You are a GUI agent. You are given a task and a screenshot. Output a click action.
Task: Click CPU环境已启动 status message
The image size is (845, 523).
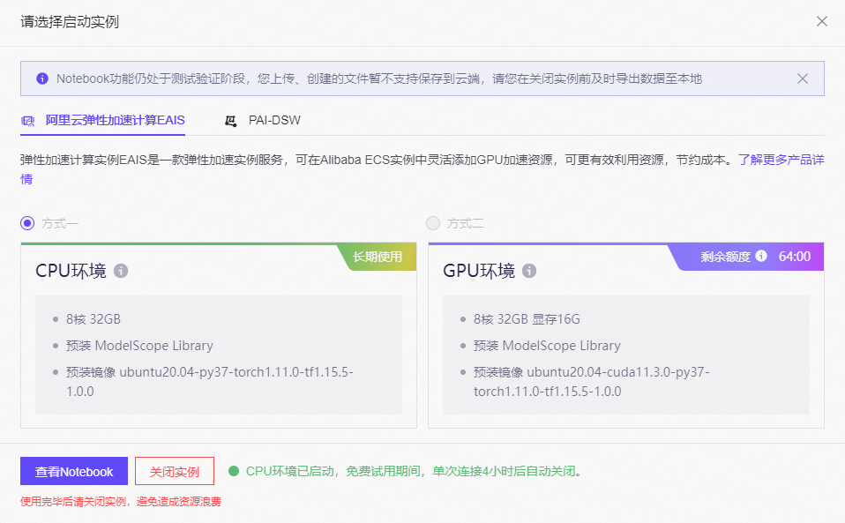point(414,471)
